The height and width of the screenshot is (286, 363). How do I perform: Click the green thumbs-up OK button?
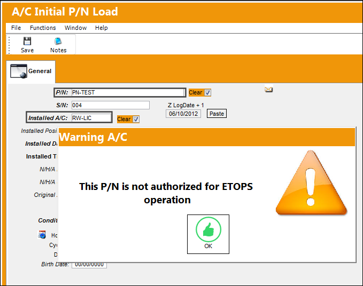click(x=208, y=234)
